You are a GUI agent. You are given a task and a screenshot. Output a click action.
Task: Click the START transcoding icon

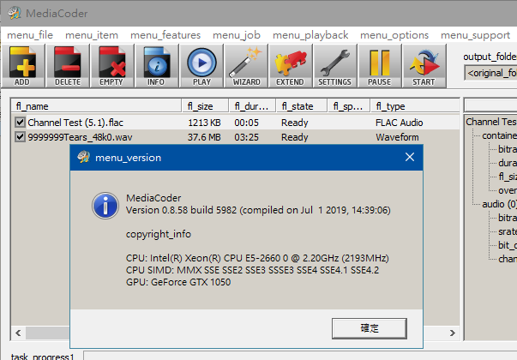tap(424, 66)
